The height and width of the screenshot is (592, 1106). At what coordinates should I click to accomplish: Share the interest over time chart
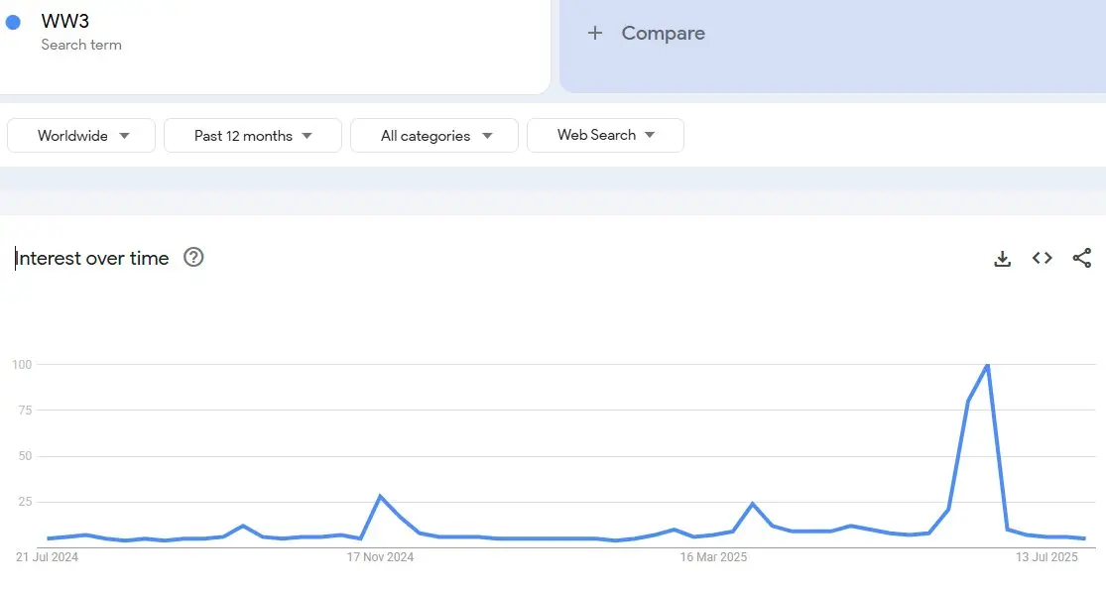point(1081,258)
